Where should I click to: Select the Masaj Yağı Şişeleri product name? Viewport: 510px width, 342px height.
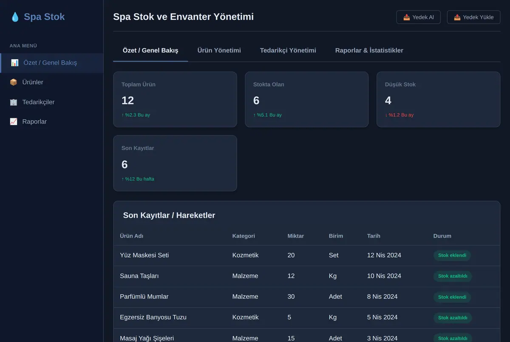point(147,339)
